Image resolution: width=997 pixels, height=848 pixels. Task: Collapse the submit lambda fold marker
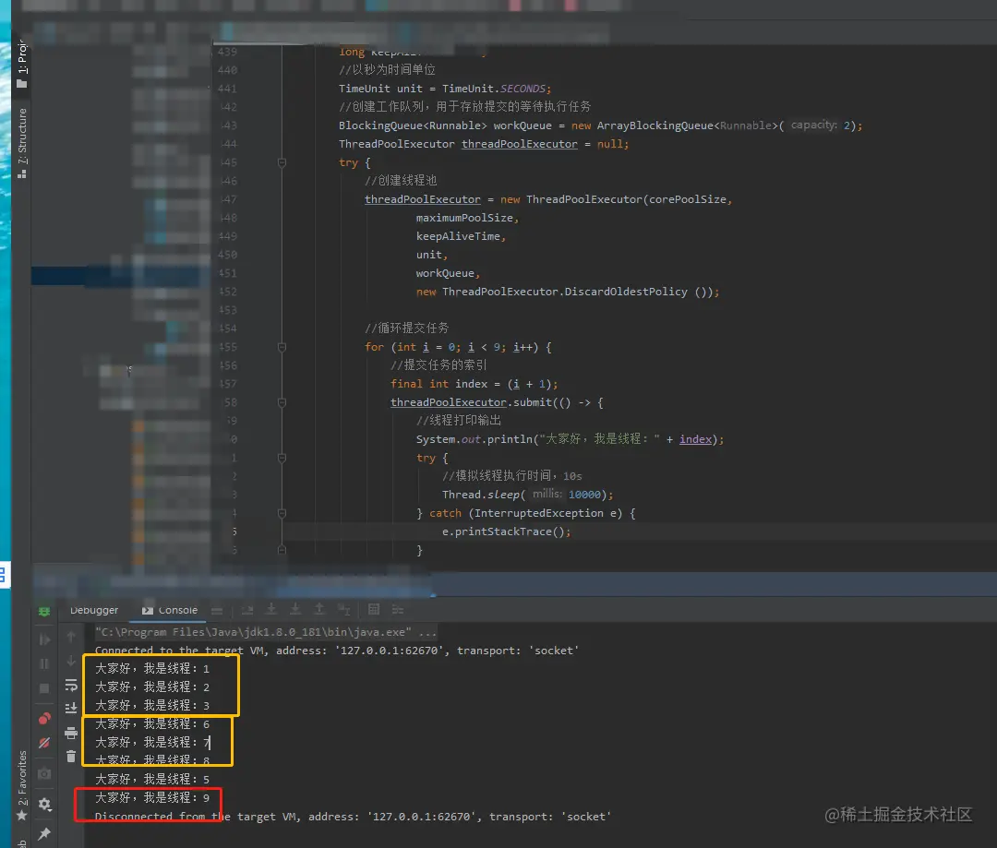(282, 402)
